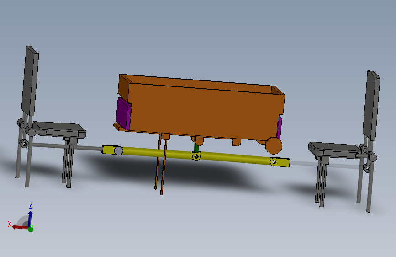Screen dimensions: 396x257
Task: Select the pin hole at the yellow bar's right end
Action: [274, 161]
